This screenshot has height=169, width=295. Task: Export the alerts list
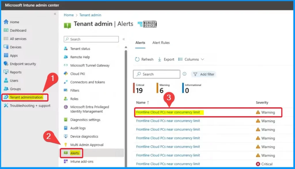pyautogui.click(x=166, y=59)
